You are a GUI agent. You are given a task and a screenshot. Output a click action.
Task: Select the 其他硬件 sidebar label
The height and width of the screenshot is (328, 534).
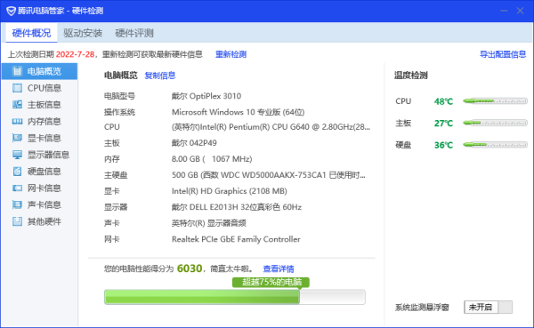coord(44,221)
